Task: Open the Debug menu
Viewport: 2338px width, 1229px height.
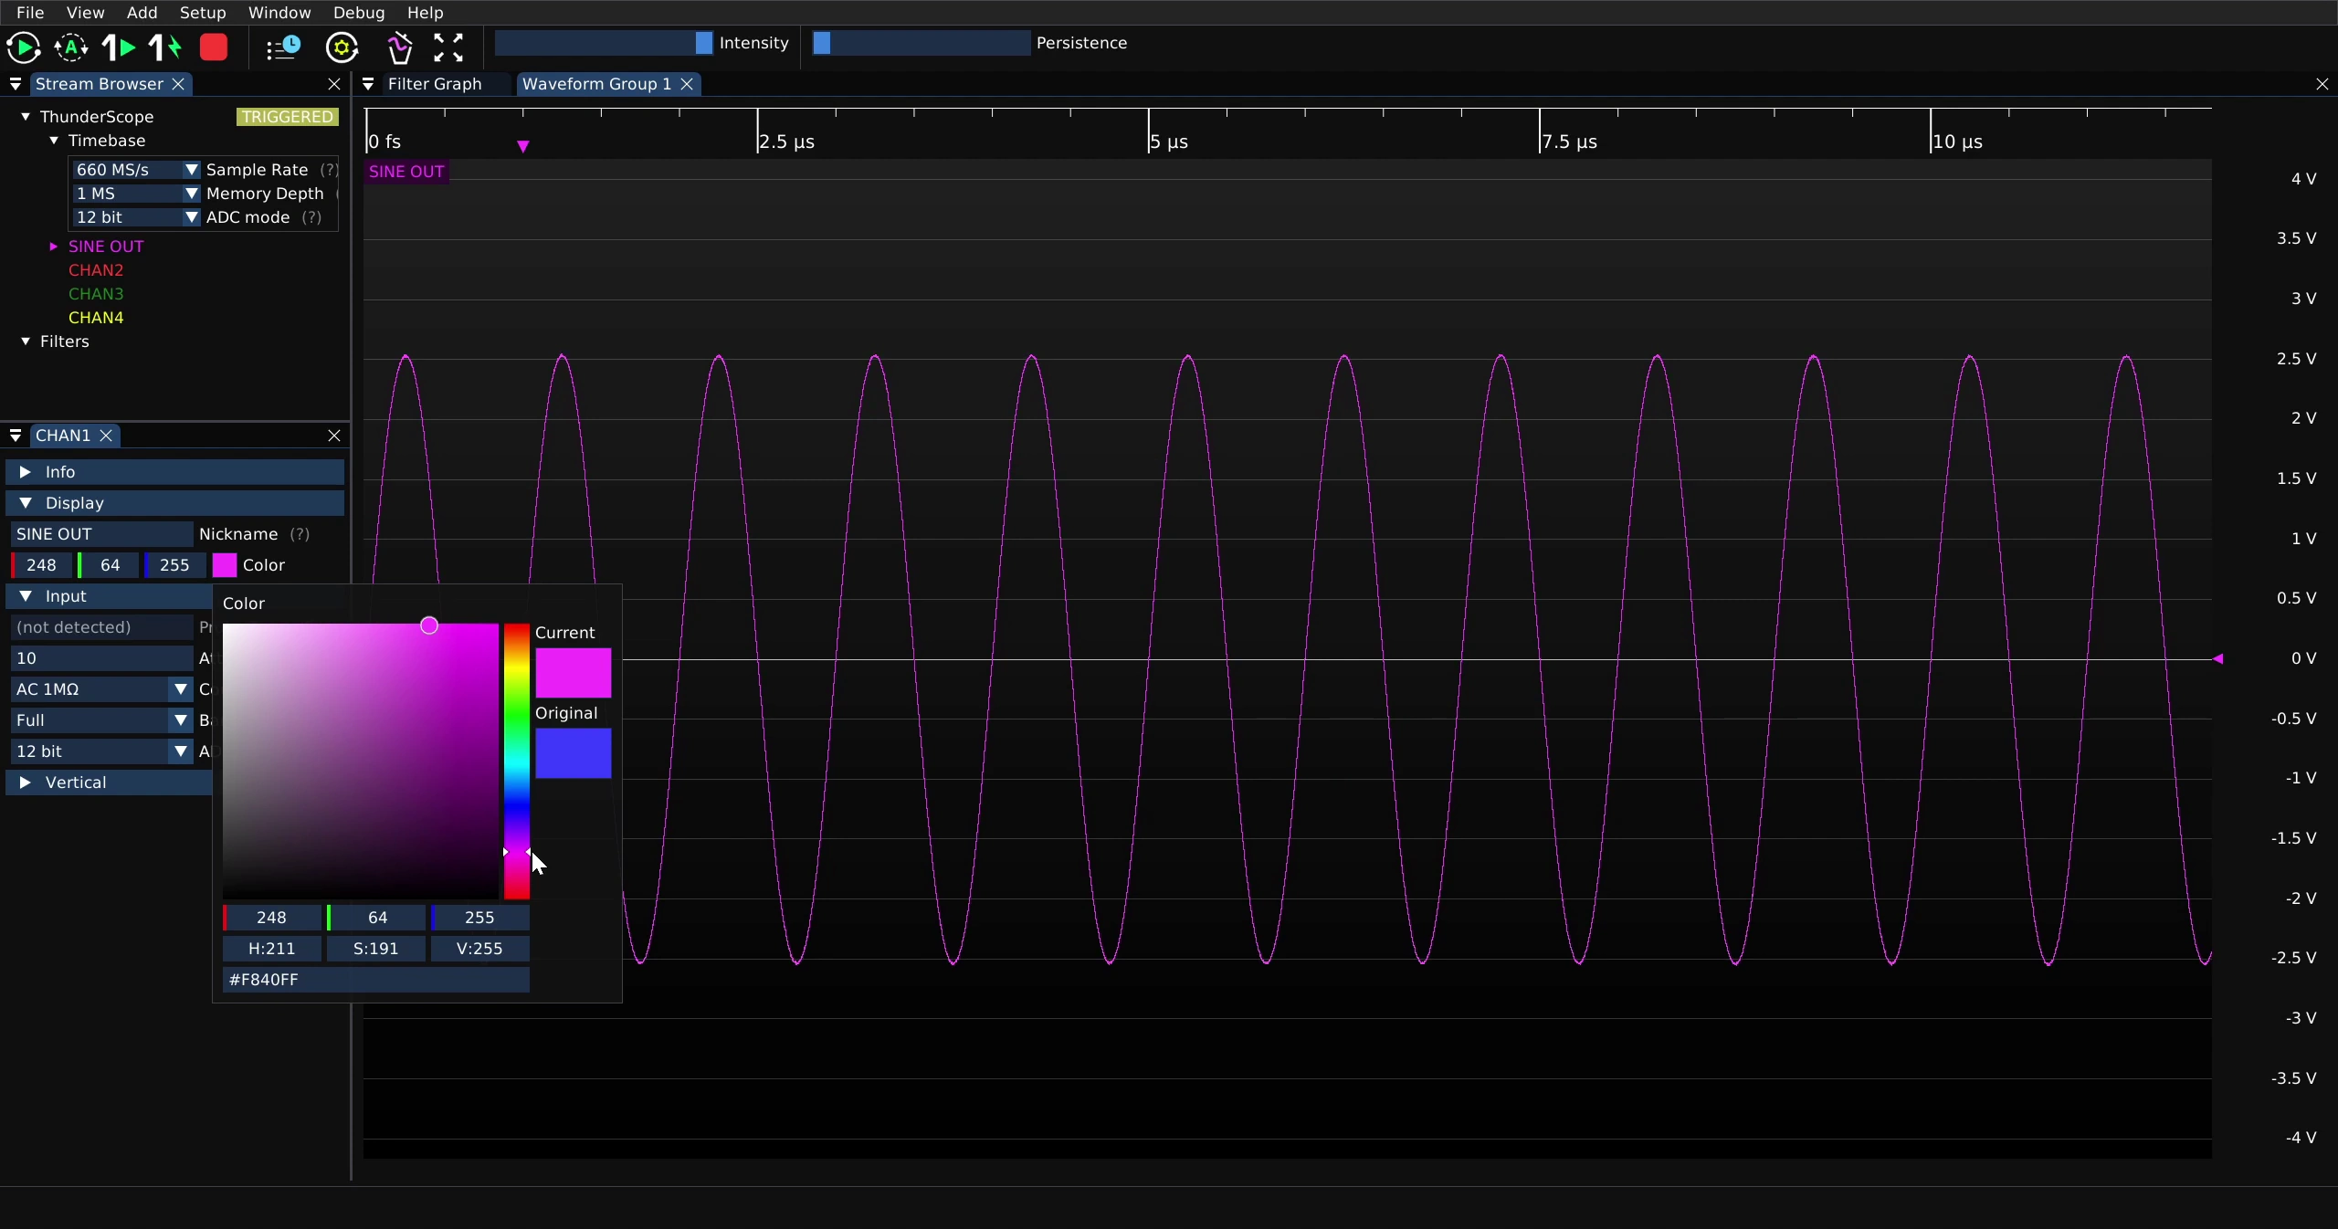Action: tap(359, 13)
